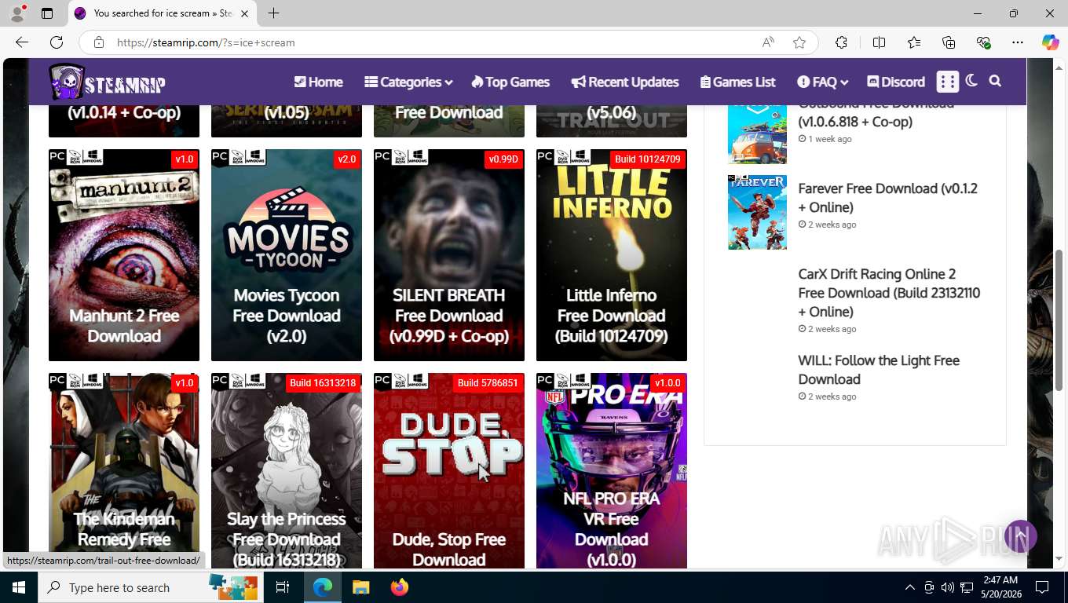This screenshot has width=1068, height=603.
Task: Open Movies Tycoon Free Download card
Action: (x=287, y=255)
